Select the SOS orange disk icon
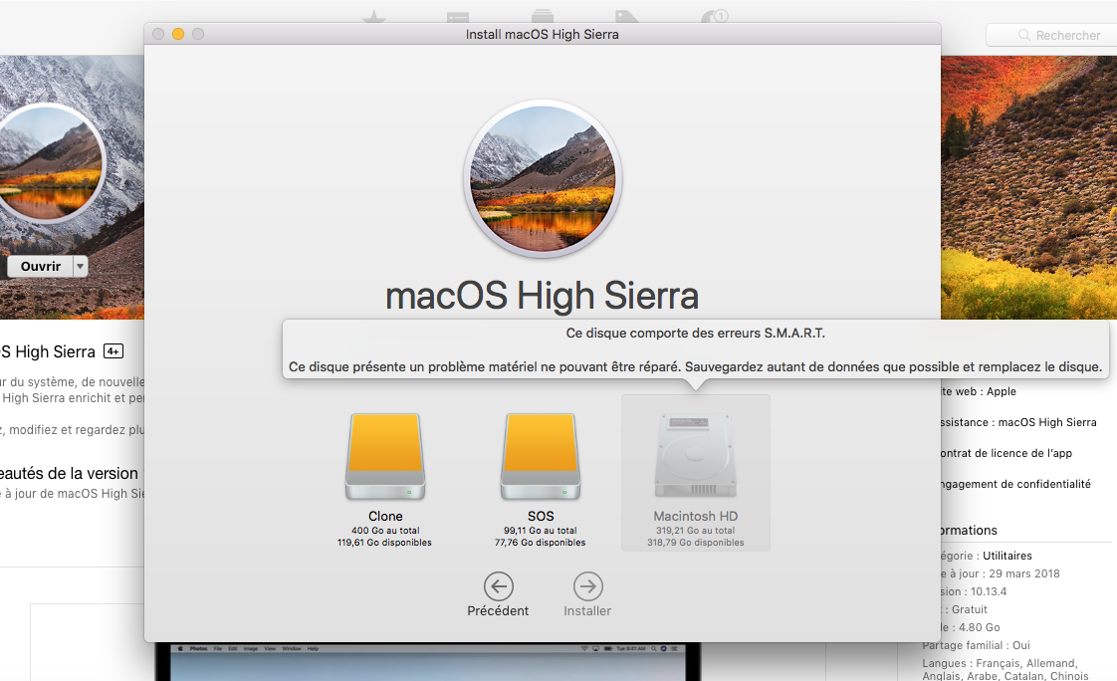 coord(541,457)
